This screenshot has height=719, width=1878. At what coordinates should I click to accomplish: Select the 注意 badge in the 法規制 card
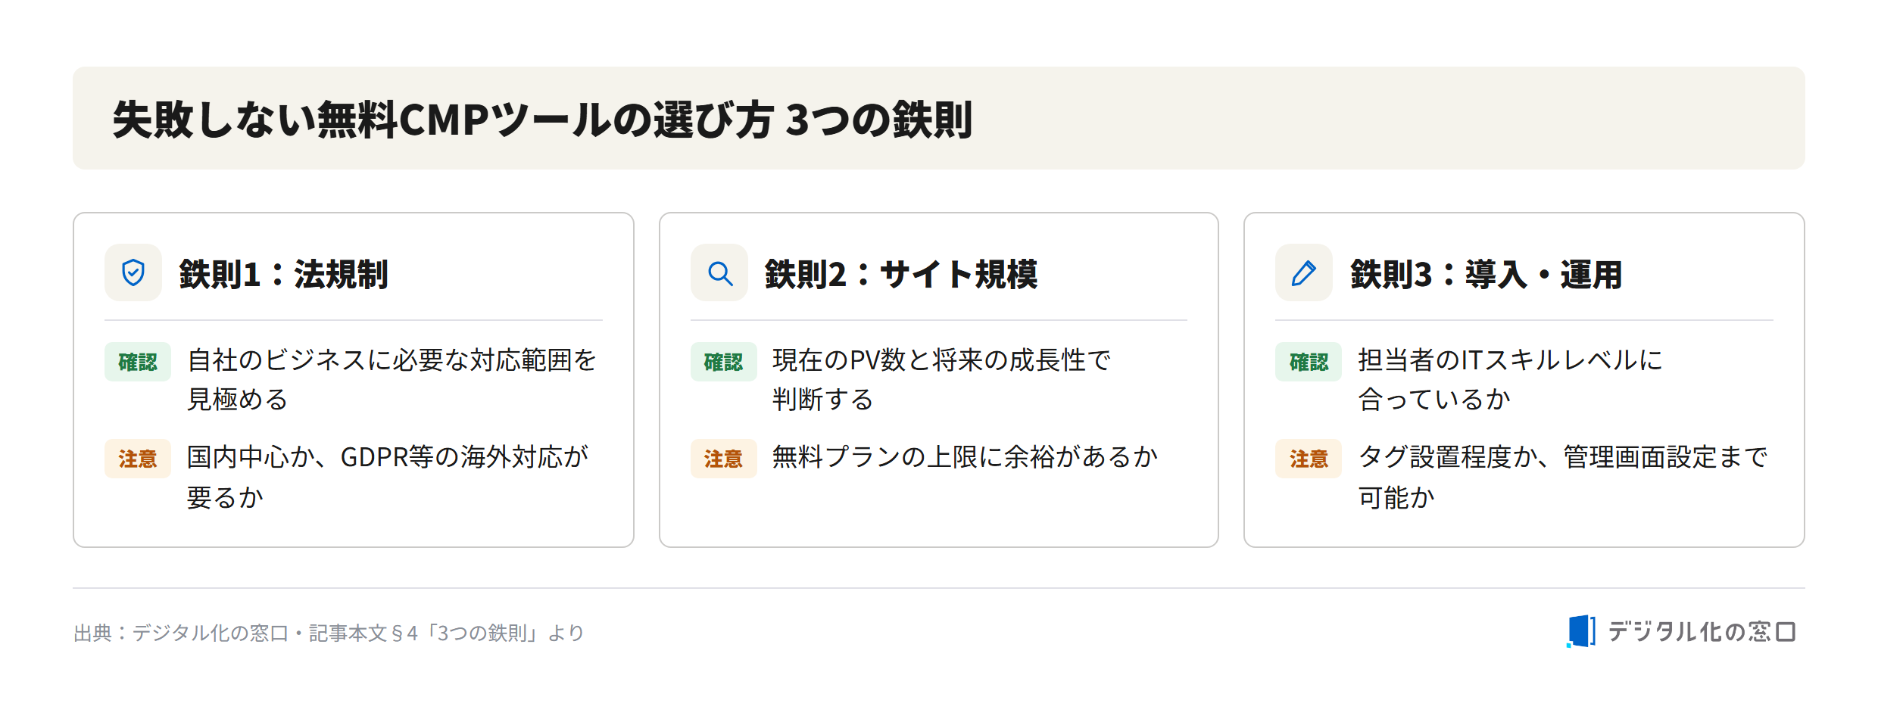(x=138, y=459)
